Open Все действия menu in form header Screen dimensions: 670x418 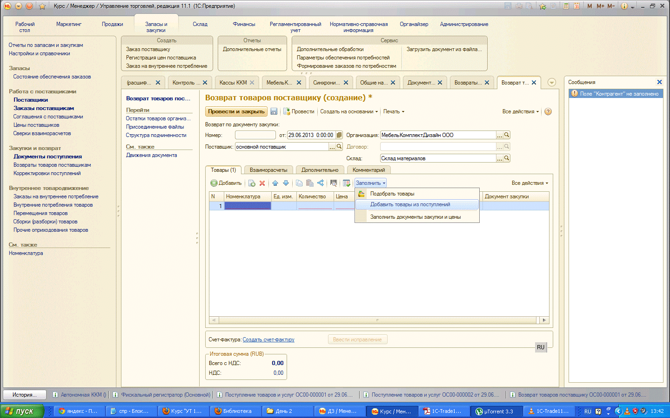[x=521, y=111]
